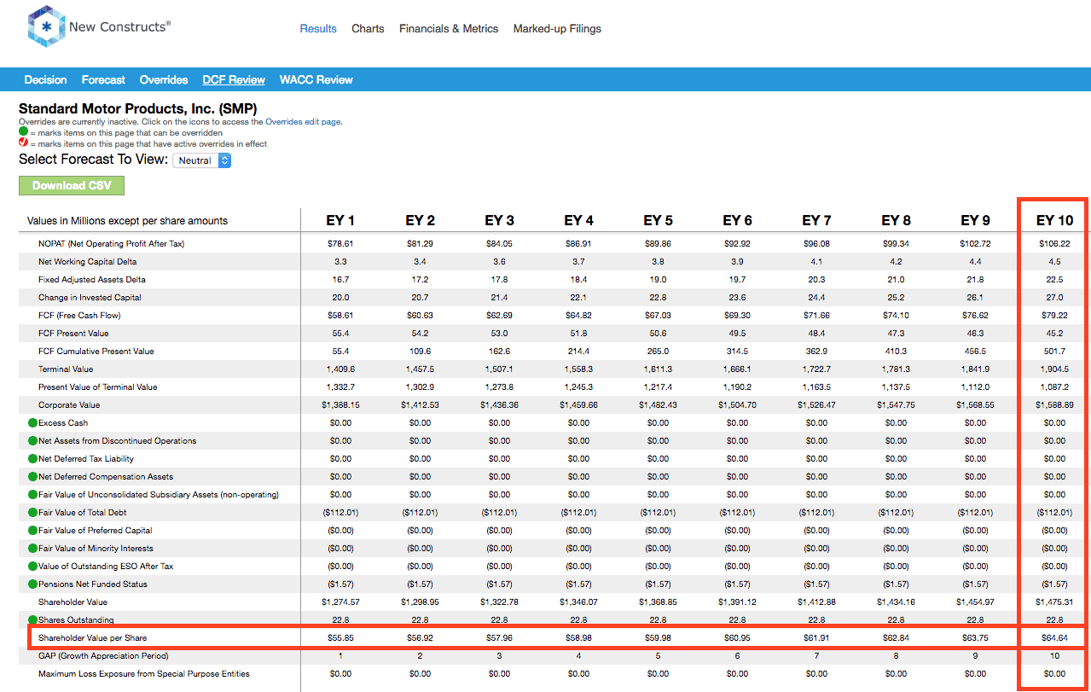The image size is (1091, 692).
Task: Select Shareholder Value $1,475.31 under EY 10
Action: click(1054, 602)
